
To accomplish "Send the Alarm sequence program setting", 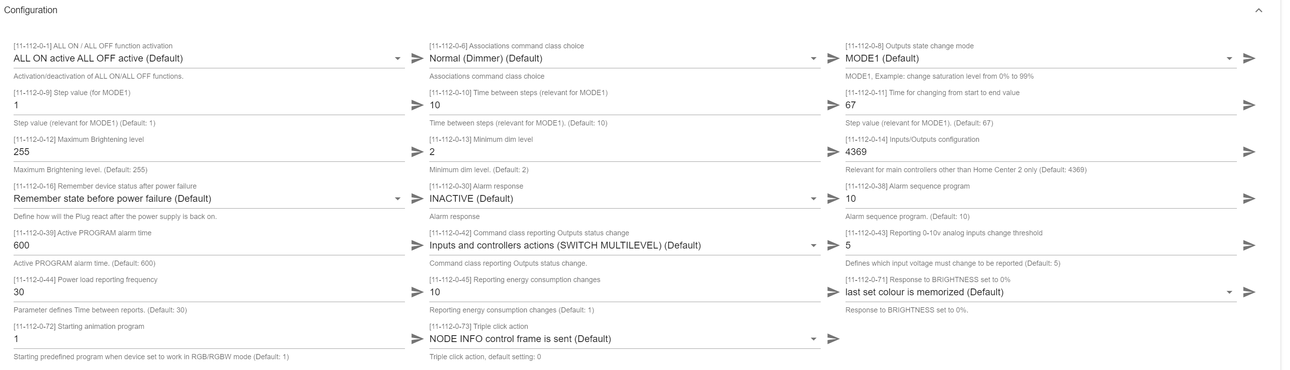I will (1249, 199).
